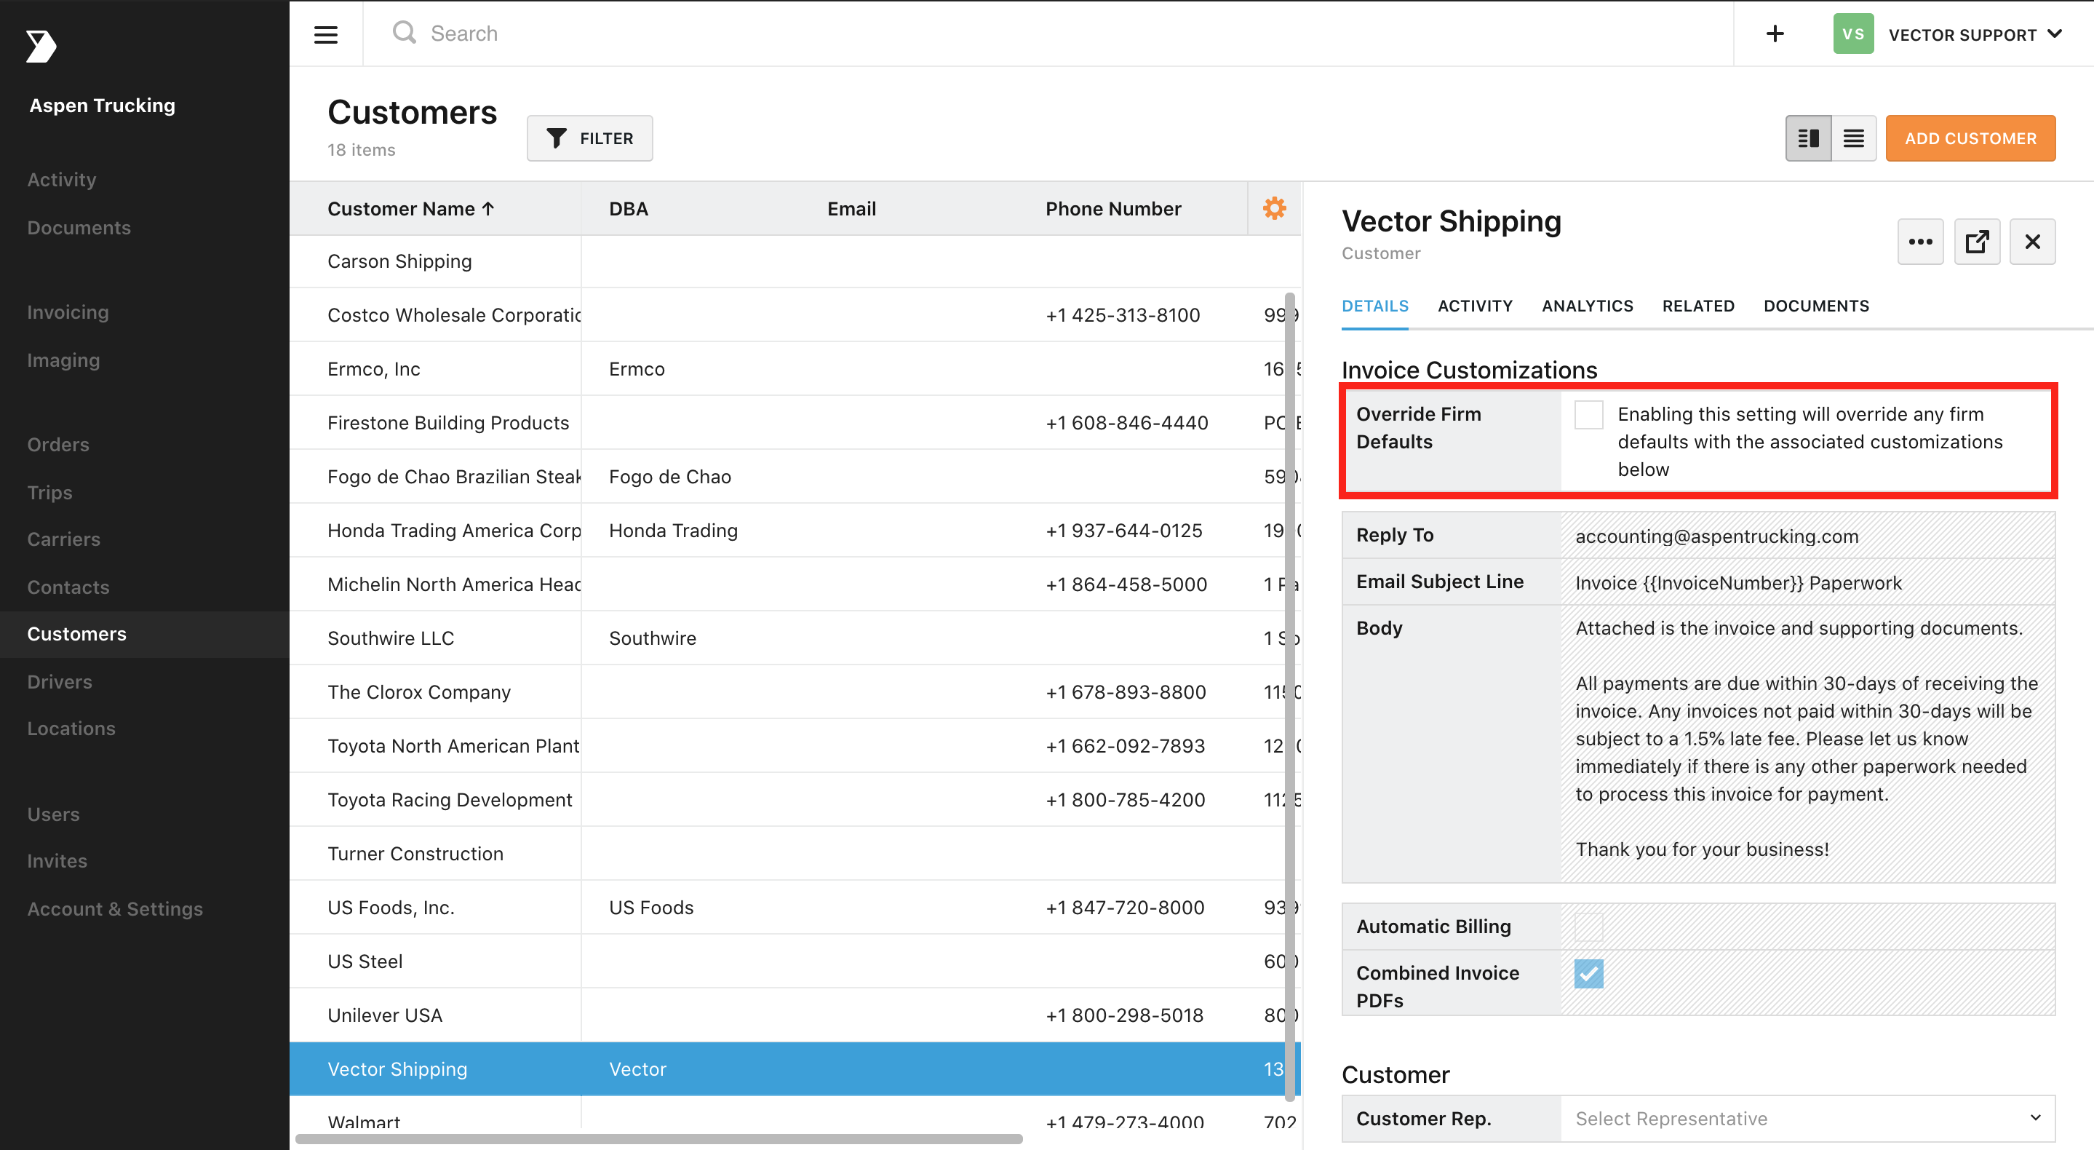Screen dimensions: 2094x1150
Task: Toggle the hamburger menu icon
Action: tap(326, 34)
